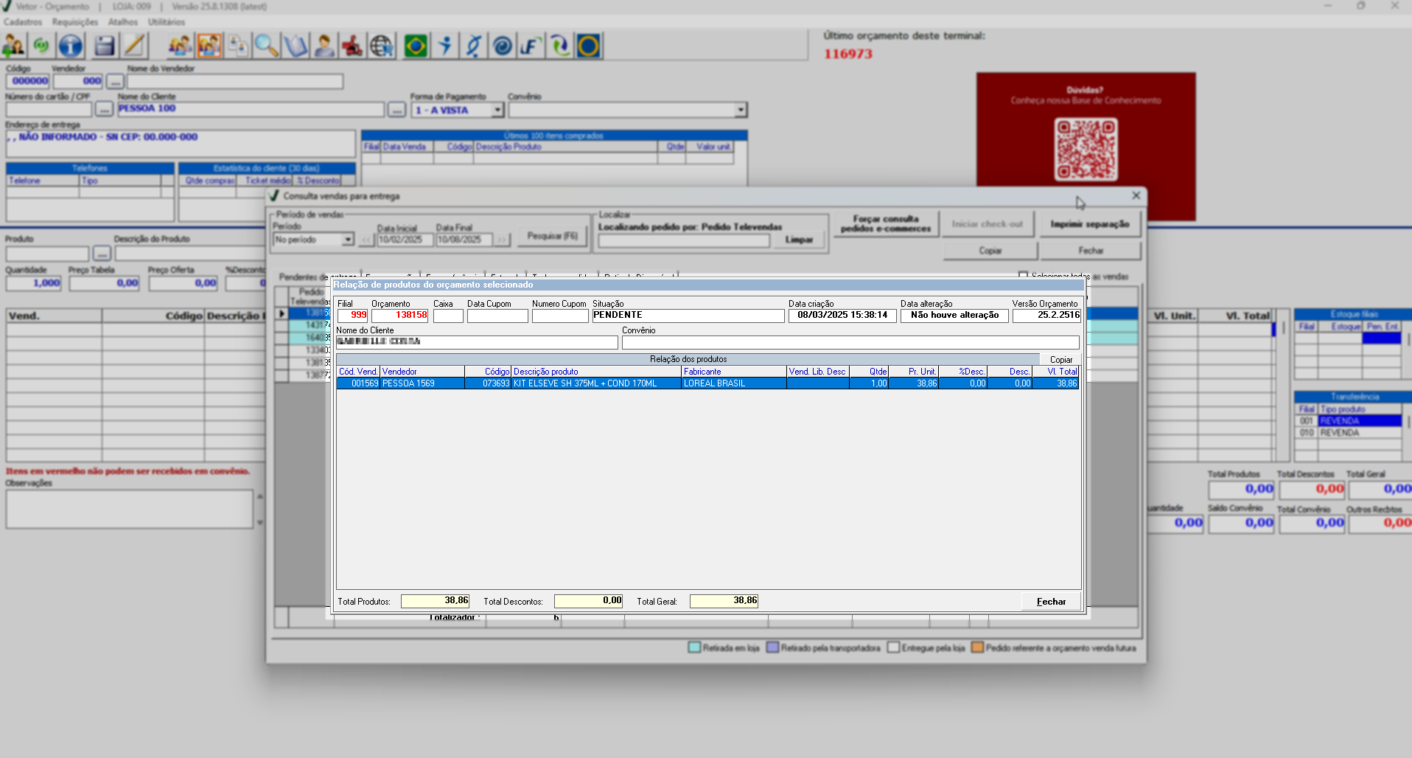
Task: Click the copy documents icon
Action: [238, 46]
